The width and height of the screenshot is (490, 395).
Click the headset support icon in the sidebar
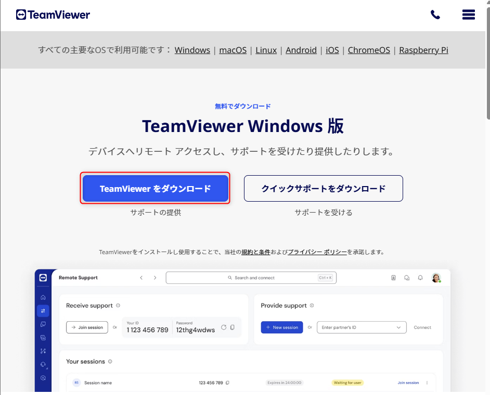coord(43,364)
